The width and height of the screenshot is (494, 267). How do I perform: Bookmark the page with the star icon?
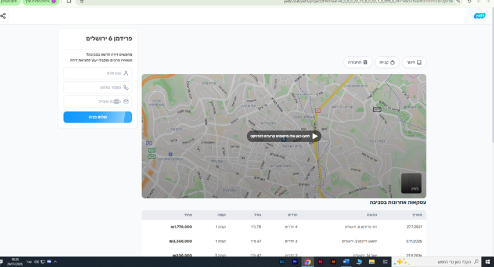82,2
